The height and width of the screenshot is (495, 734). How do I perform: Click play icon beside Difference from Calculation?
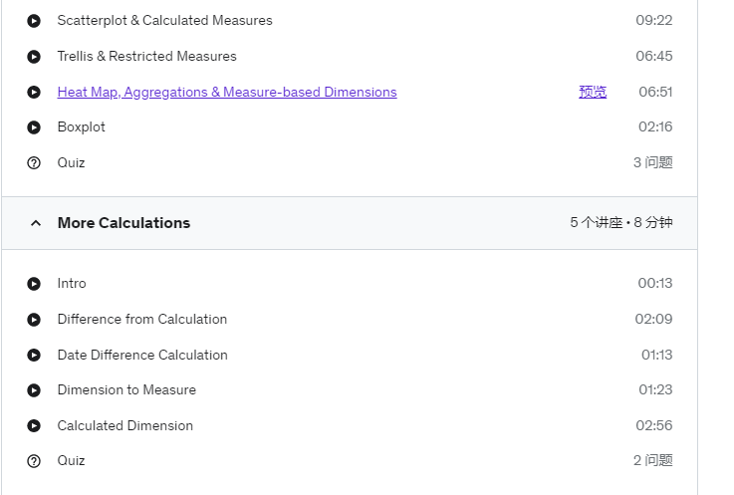(34, 320)
